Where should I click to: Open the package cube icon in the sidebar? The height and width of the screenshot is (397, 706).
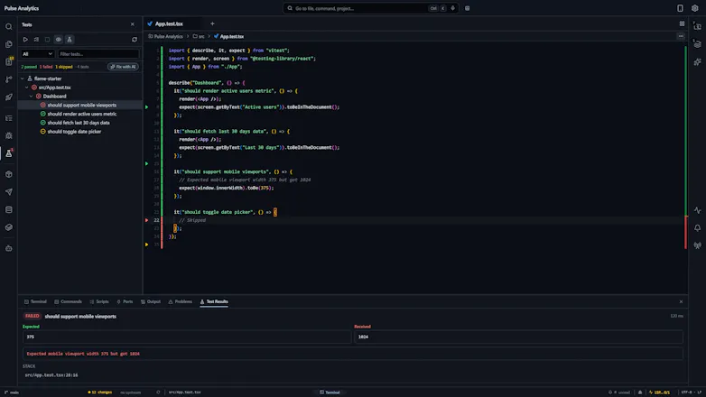[x=8, y=174]
